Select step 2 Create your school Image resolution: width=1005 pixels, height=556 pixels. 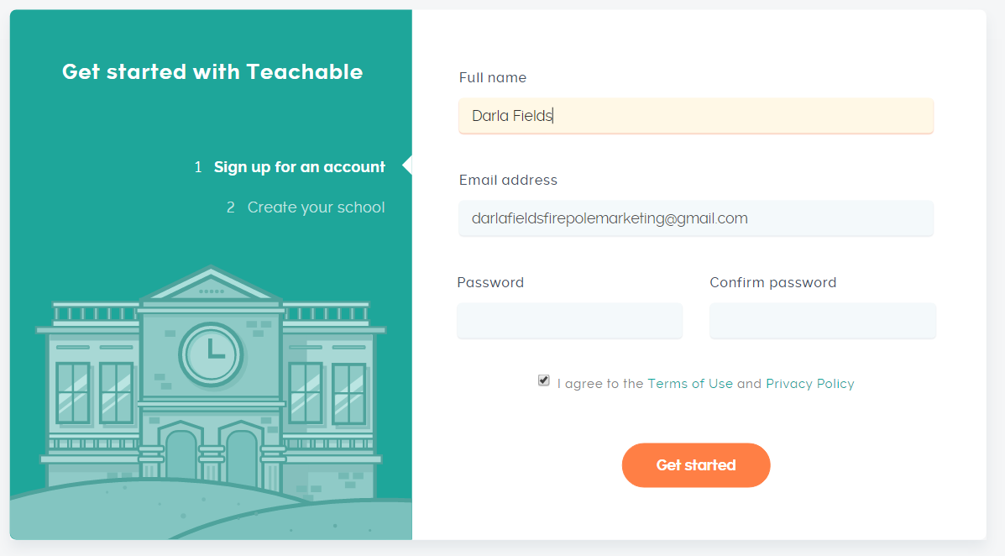pyautogui.click(x=306, y=207)
